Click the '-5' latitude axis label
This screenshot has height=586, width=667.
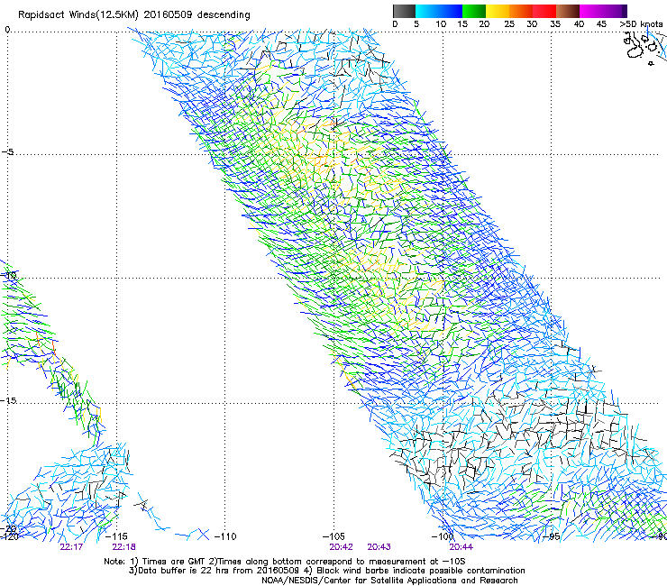tap(7, 151)
